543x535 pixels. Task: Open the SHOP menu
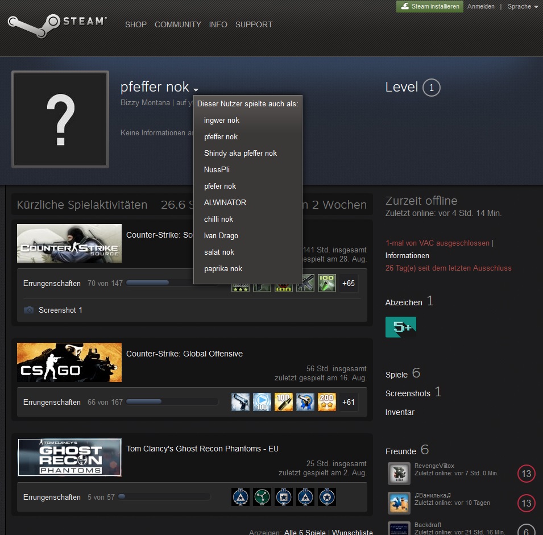(136, 24)
